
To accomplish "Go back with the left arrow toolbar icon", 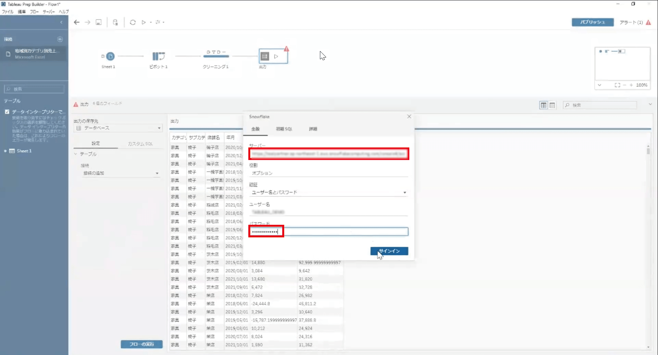I will pos(77,22).
